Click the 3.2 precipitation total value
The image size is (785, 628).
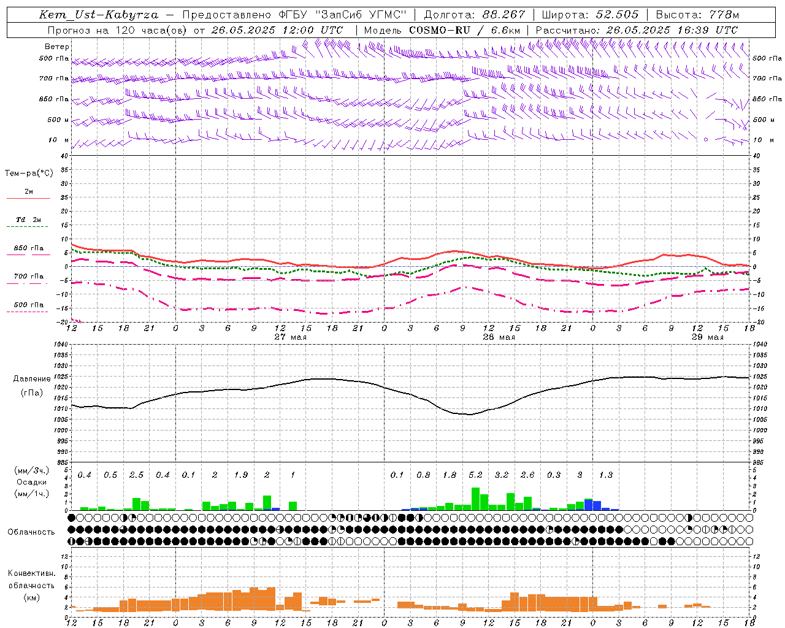[502, 475]
